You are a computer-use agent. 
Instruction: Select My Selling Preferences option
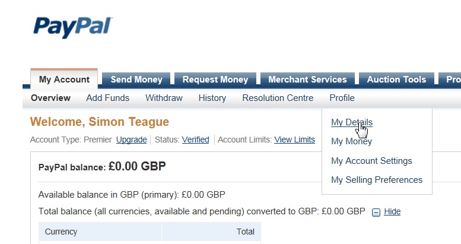[x=377, y=180]
